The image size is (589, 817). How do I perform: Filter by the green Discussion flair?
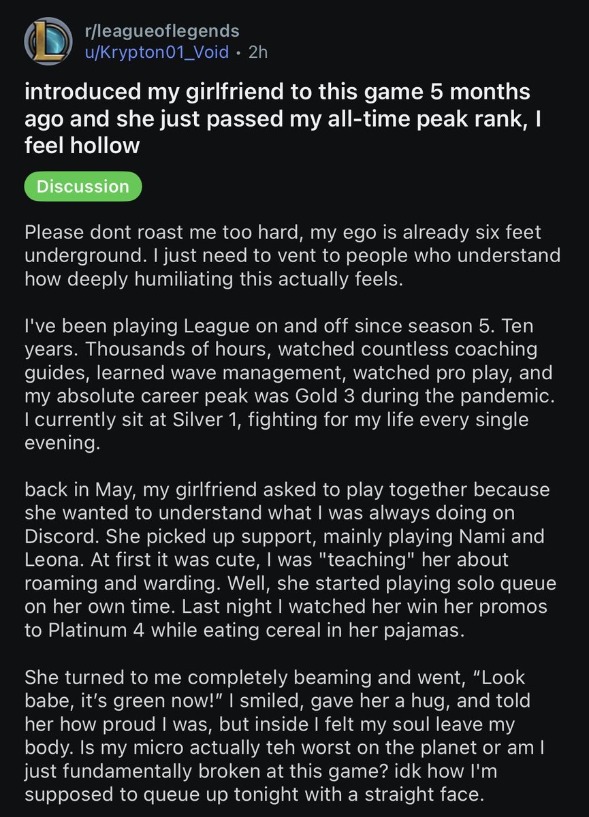tap(82, 187)
